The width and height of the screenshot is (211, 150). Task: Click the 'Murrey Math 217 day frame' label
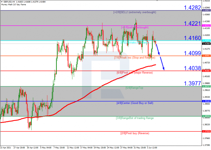[x=13, y=5]
